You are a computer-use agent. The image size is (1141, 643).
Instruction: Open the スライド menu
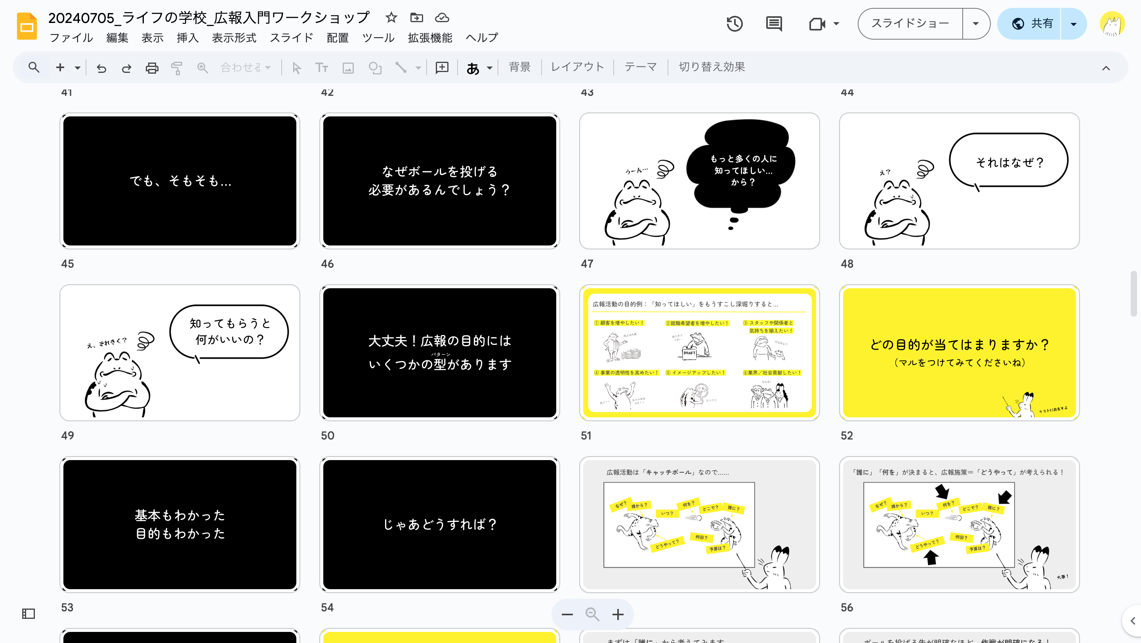click(292, 38)
